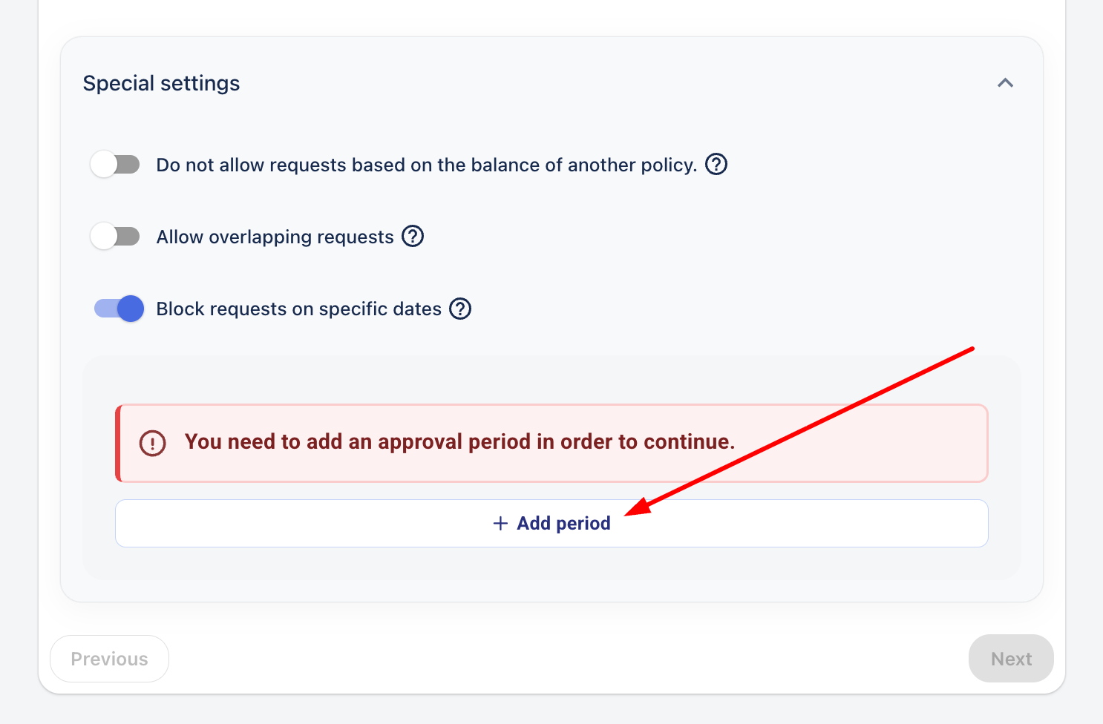1103x724 pixels.
Task: Click the warning icon in error banner
Action: pyautogui.click(x=152, y=443)
